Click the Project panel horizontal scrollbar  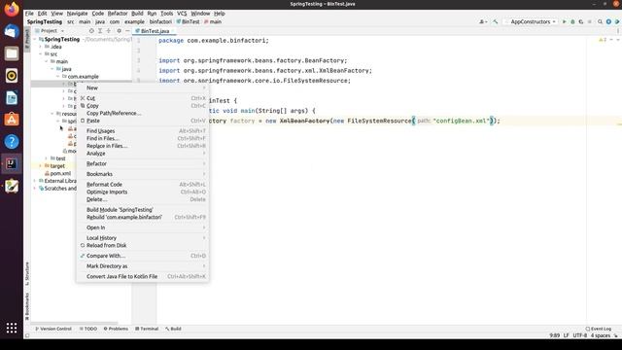pyautogui.click(x=74, y=323)
